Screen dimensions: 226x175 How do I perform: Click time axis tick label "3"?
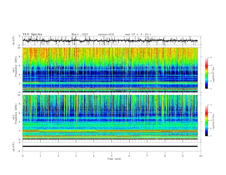(76, 156)
